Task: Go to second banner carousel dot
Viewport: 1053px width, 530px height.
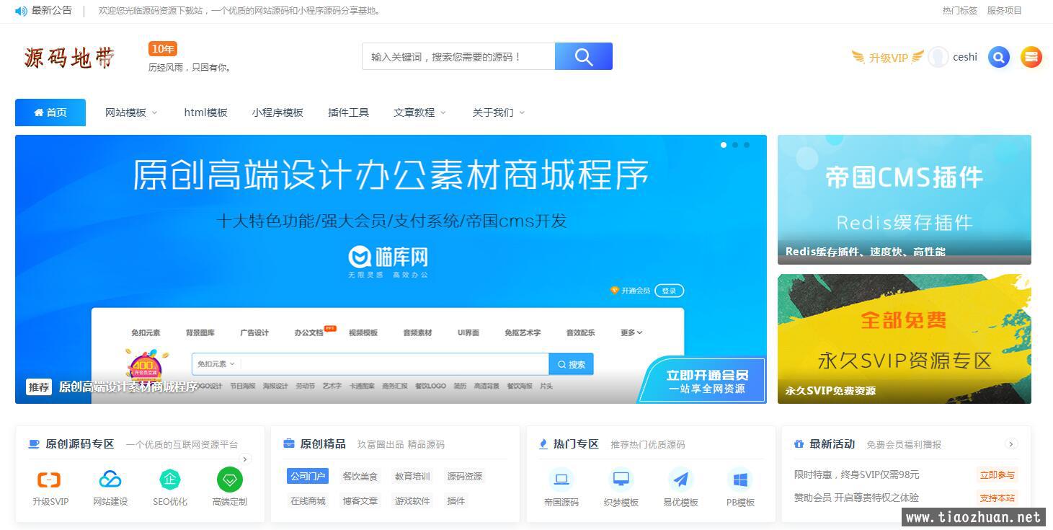Action: [x=735, y=145]
